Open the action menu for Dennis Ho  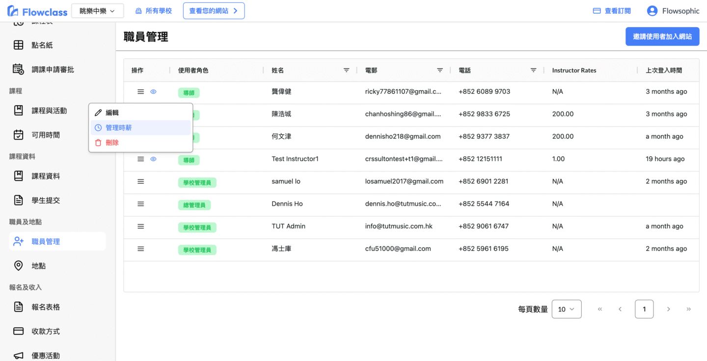(x=140, y=204)
